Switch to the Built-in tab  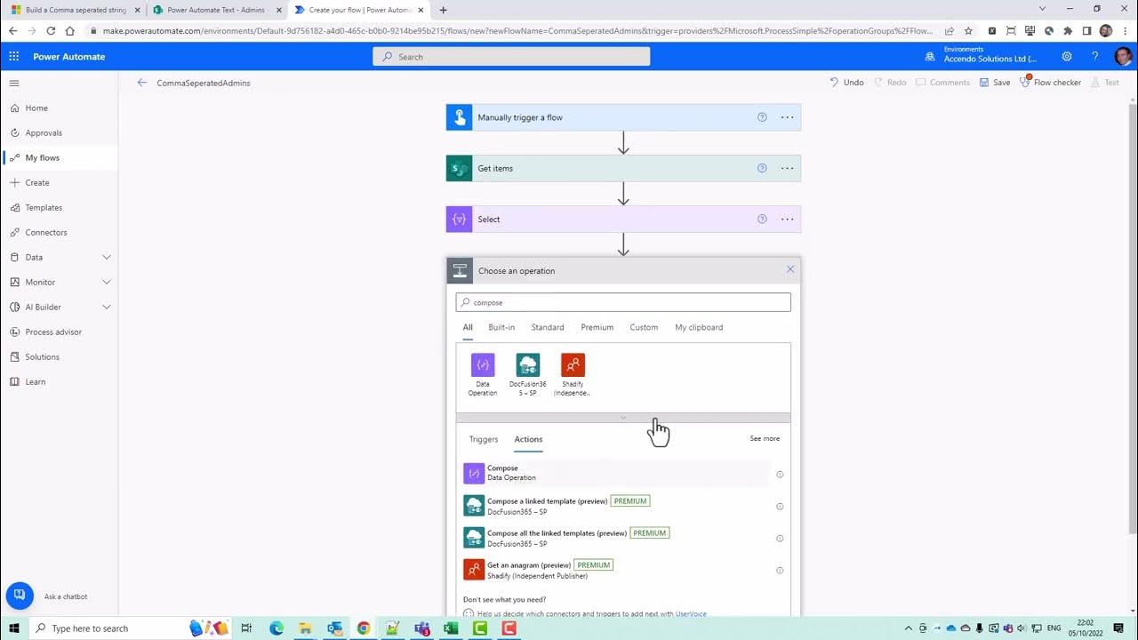[x=501, y=327]
